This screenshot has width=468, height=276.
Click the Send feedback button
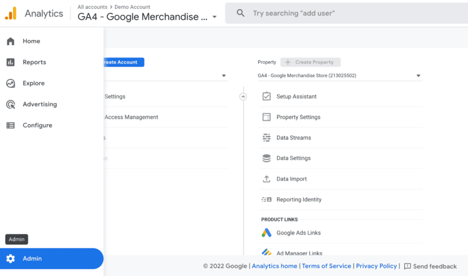click(430, 266)
